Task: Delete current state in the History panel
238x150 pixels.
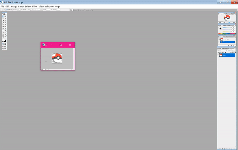Action: point(234,45)
